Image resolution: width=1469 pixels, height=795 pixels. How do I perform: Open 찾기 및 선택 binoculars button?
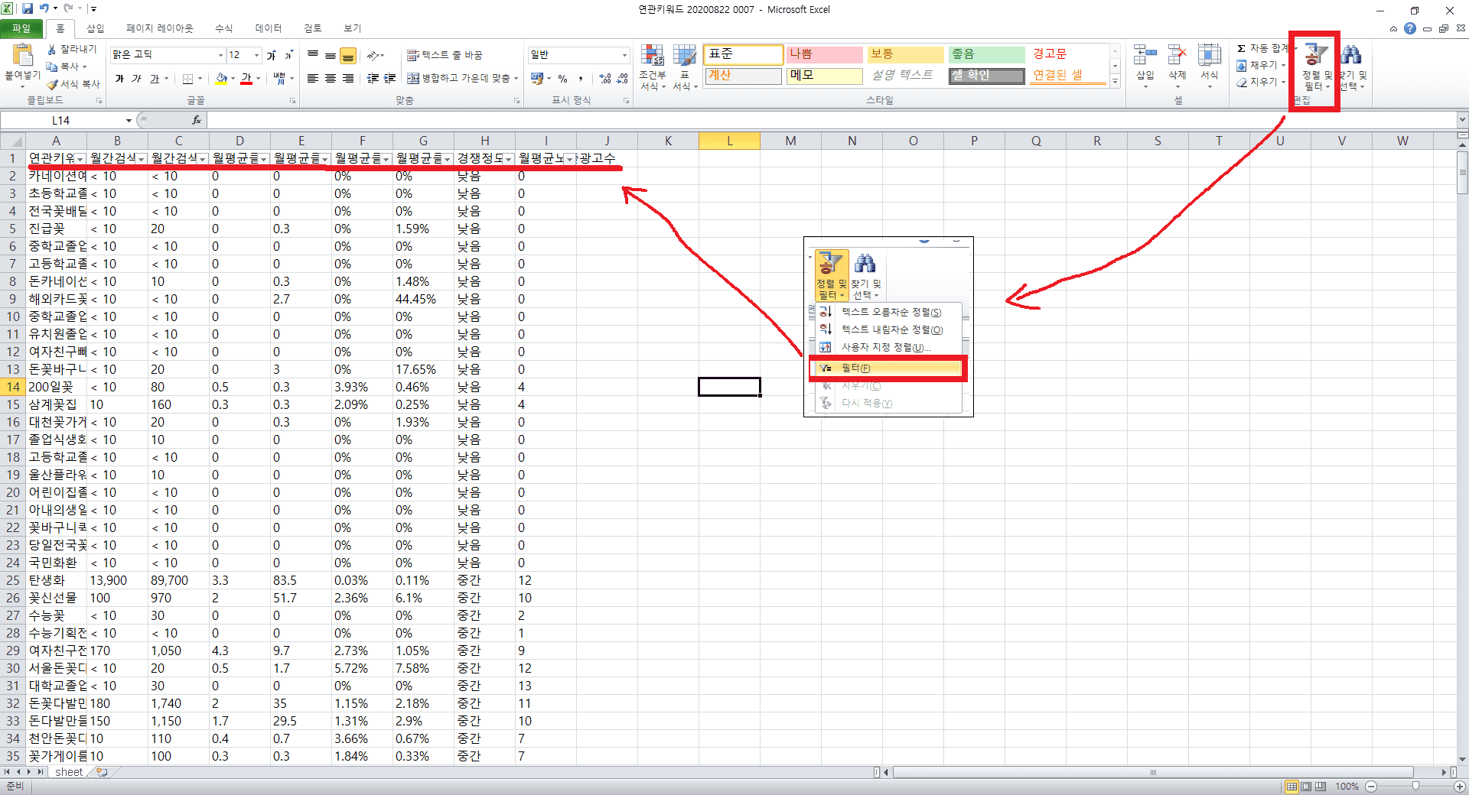click(x=1352, y=67)
